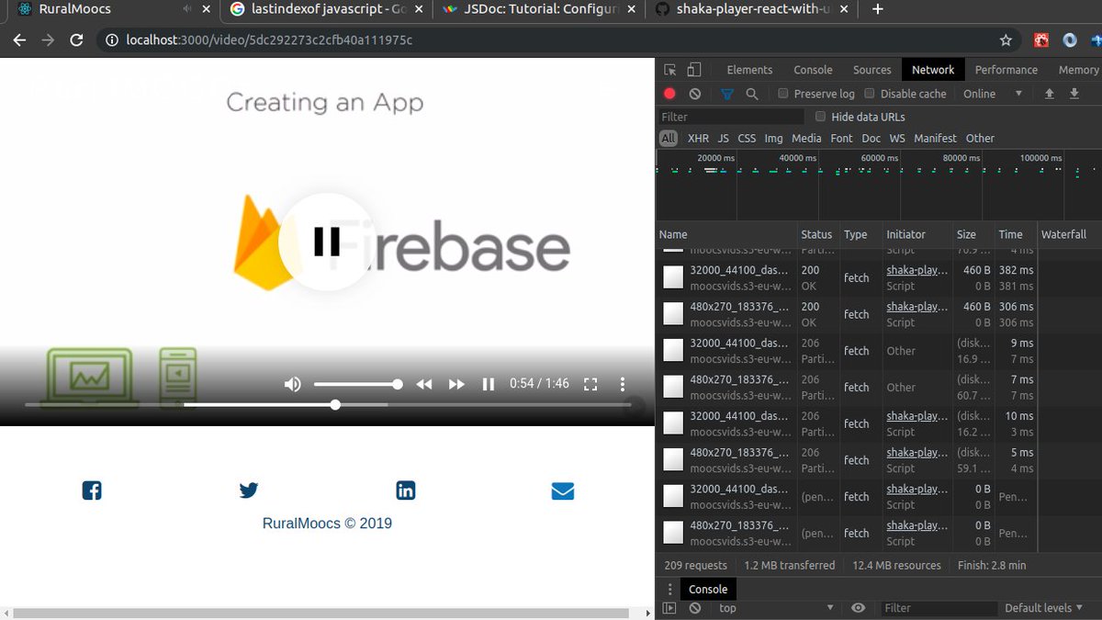Open the email envelope icon link

[x=563, y=490]
